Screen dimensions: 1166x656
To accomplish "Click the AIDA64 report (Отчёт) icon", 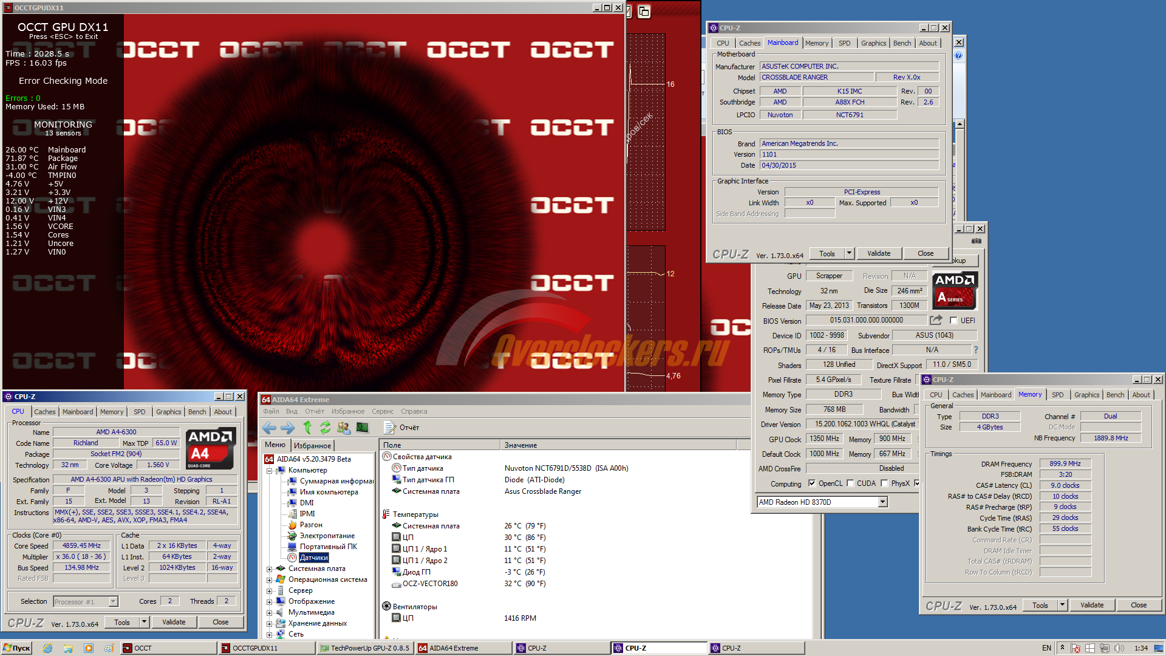I will pos(390,428).
